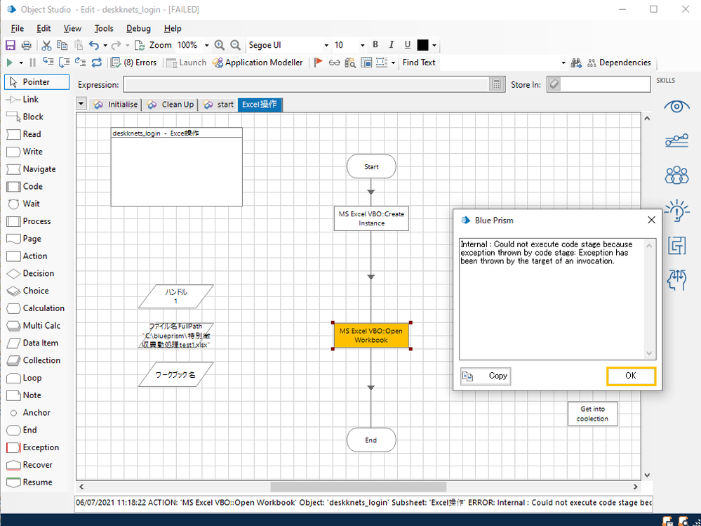Open the Zoom percentage dropdown
The height and width of the screenshot is (526, 701).
coord(206,45)
